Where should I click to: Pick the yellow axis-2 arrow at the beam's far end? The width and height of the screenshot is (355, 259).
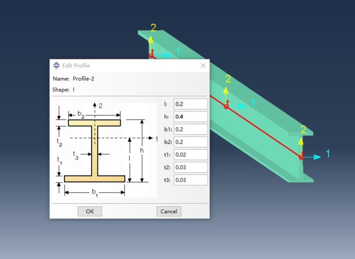click(x=150, y=44)
